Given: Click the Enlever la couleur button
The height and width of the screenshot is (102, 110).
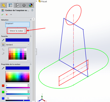Looking at the screenshot, I should pos(16,31).
